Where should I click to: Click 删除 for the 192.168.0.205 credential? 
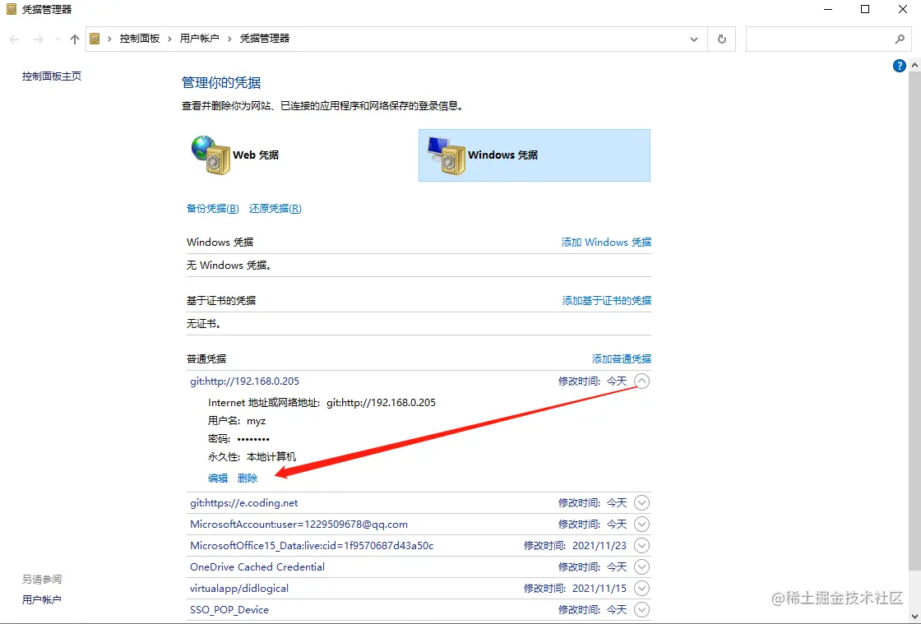(x=248, y=478)
